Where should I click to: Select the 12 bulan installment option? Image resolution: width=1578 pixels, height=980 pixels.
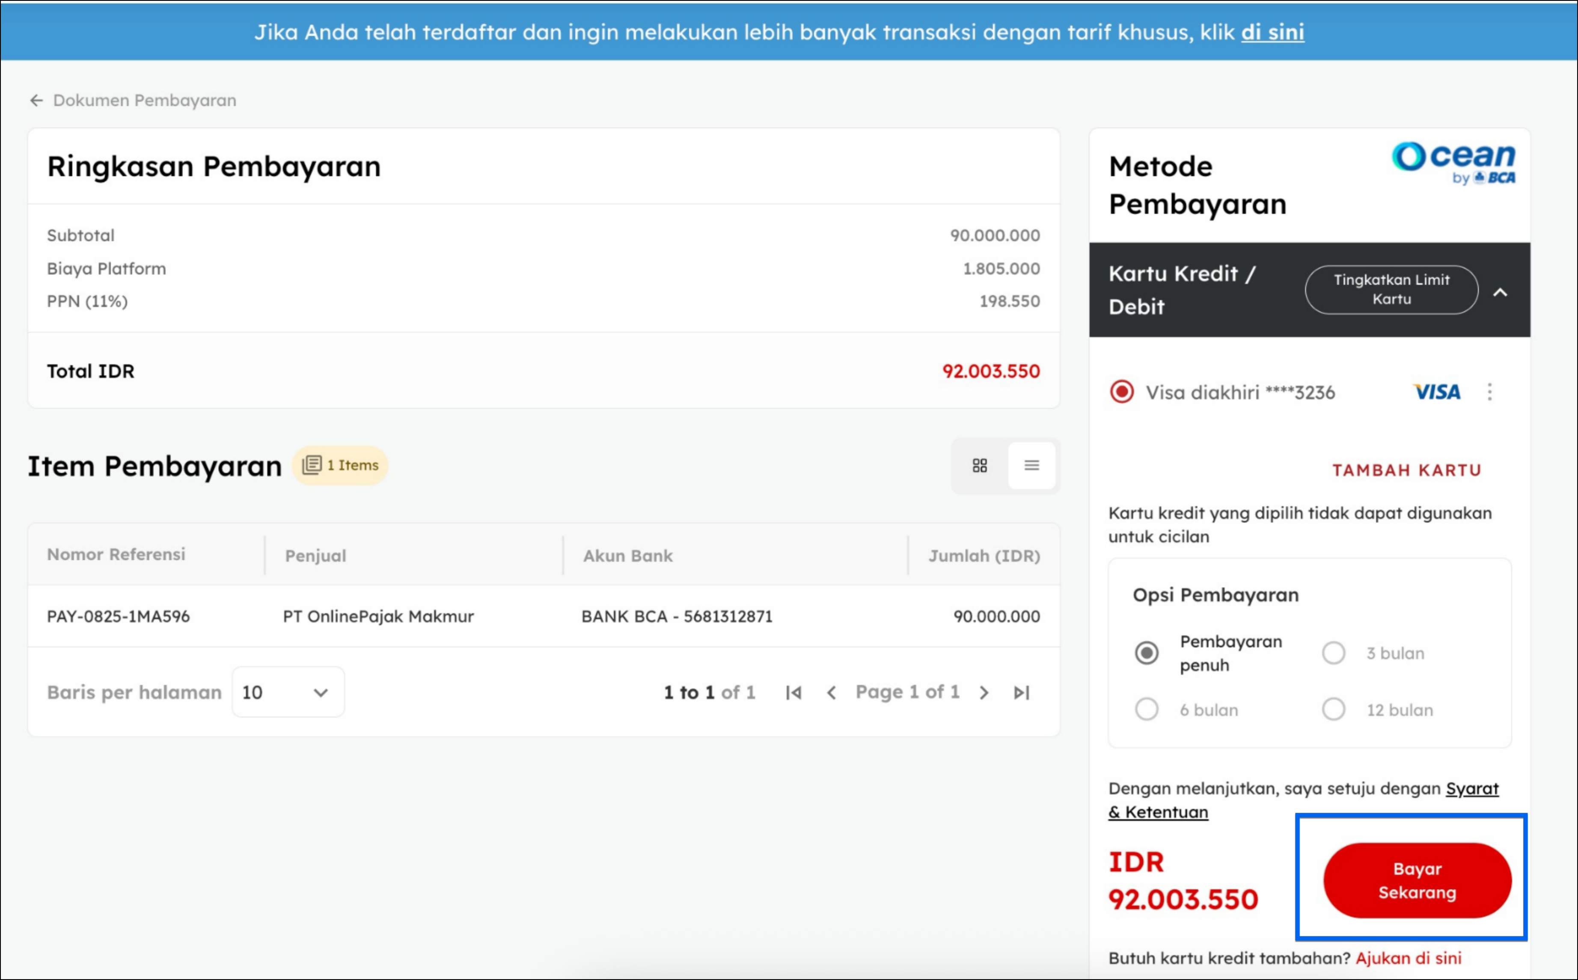click(x=1334, y=710)
